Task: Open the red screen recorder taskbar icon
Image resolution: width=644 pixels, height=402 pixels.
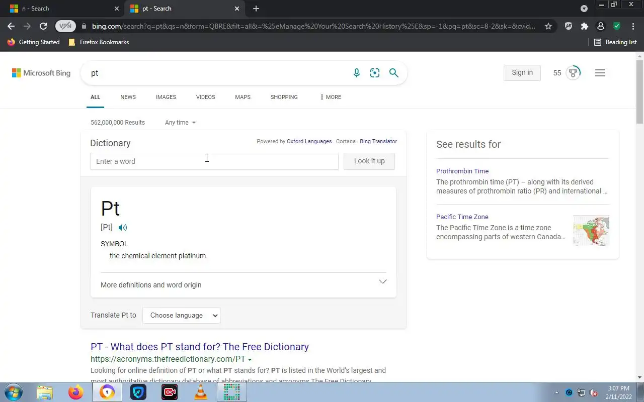Action: coord(170,392)
